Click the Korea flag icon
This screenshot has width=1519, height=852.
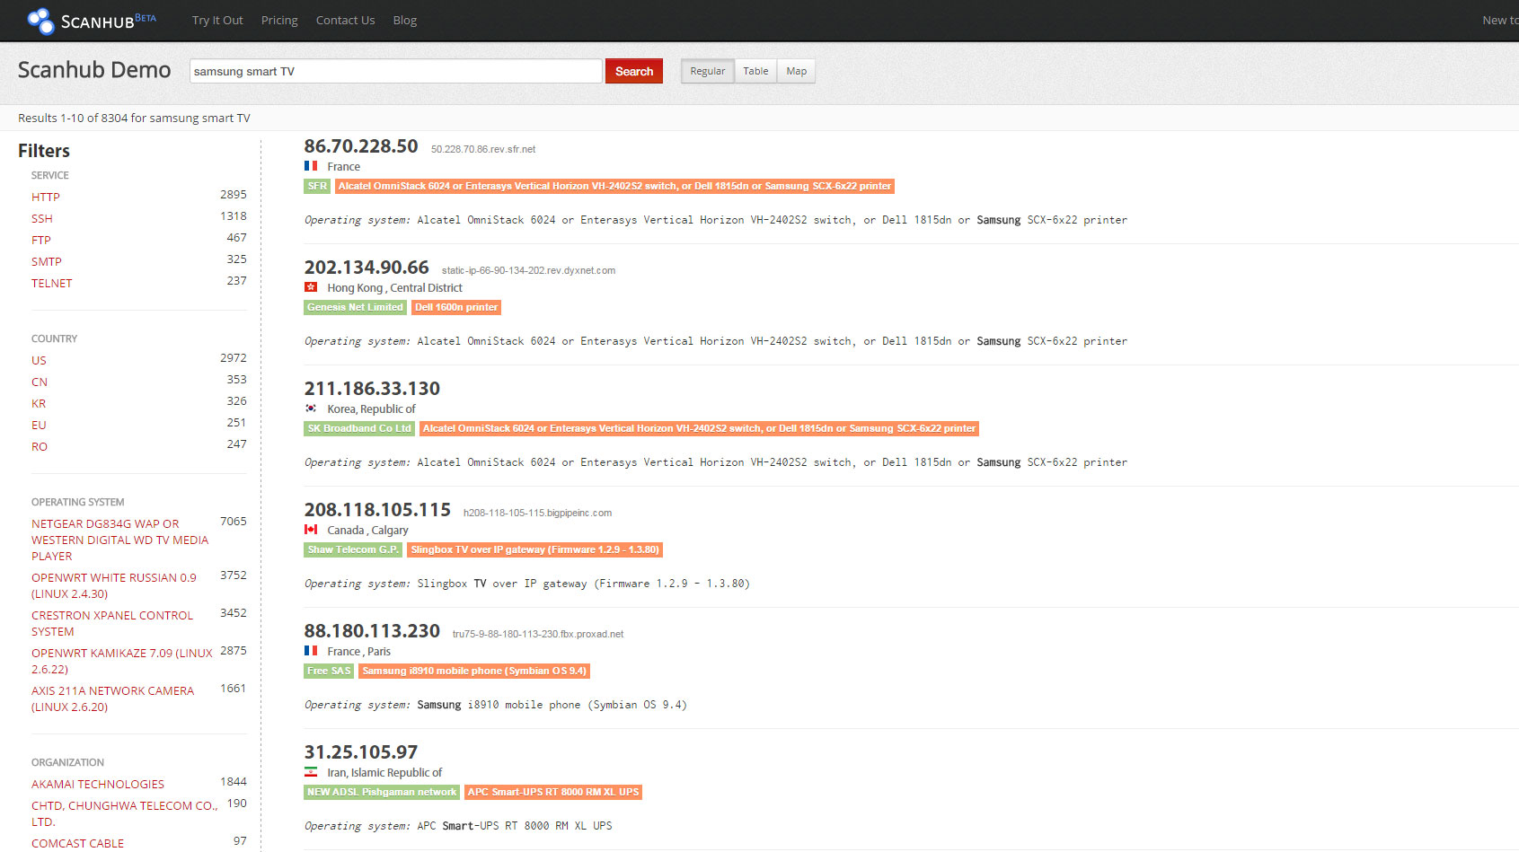click(311, 408)
